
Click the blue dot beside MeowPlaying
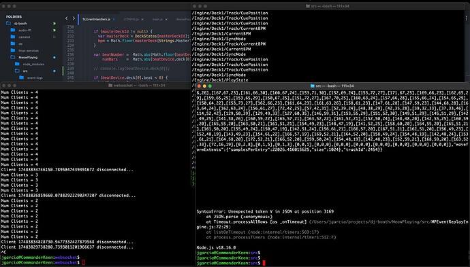coord(54,57)
